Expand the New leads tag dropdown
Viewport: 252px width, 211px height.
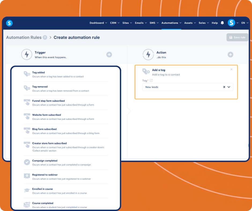(229, 87)
